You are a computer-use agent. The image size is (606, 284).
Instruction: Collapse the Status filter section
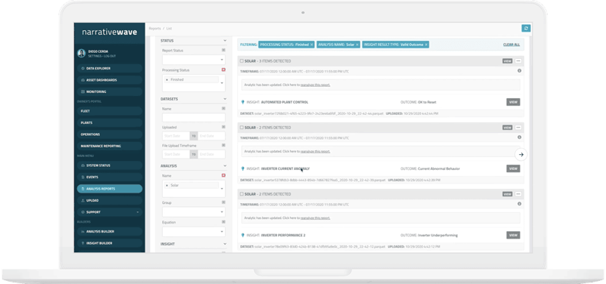(225, 41)
